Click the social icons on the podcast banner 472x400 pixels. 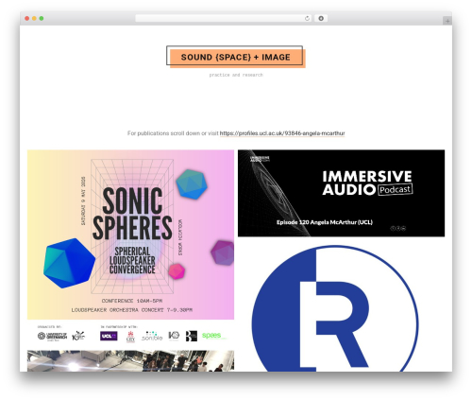click(398, 228)
